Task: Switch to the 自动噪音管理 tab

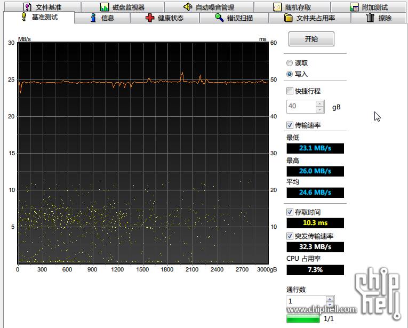Action: click(209, 7)
